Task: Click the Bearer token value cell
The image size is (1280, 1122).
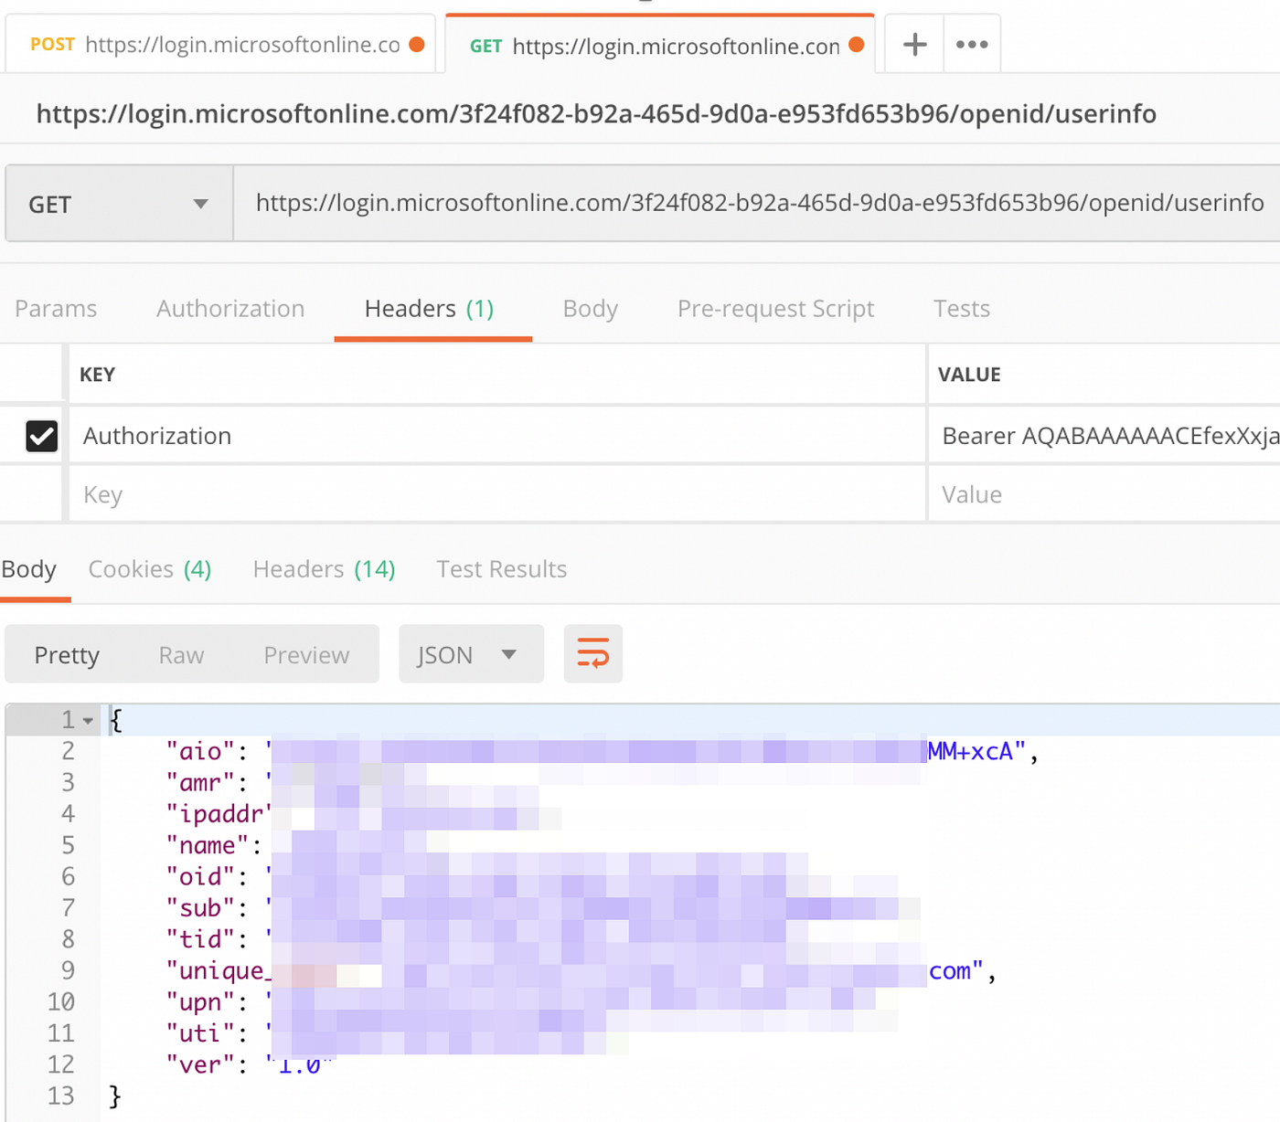Action: pos(1104,436)
